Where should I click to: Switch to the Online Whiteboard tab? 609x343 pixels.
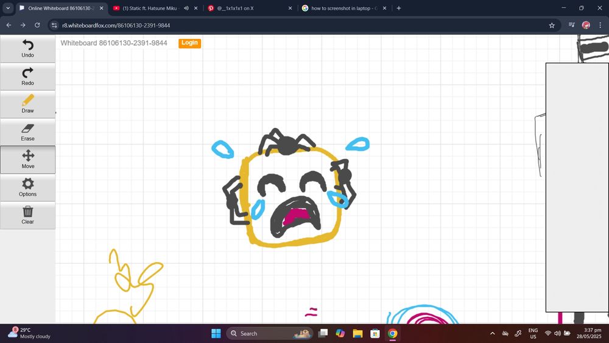tap(62, 8)
